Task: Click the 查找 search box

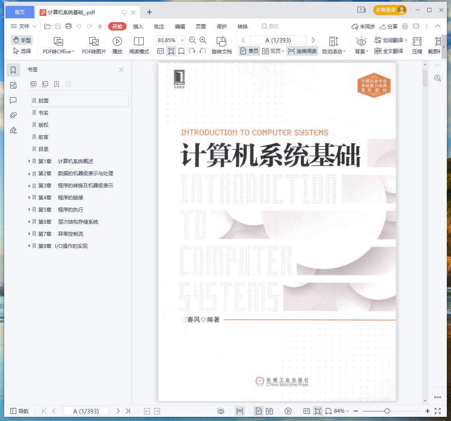Action: [270, 26]
